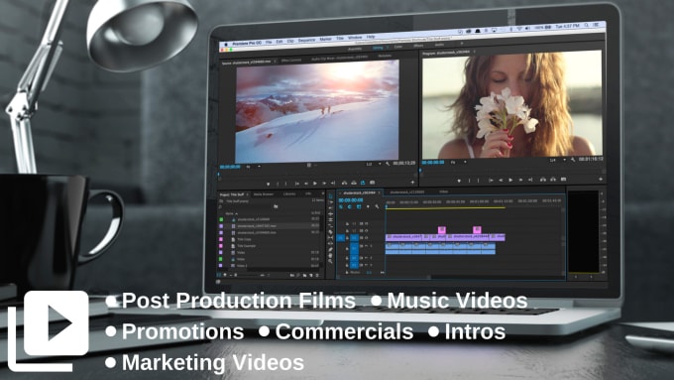Click Overwrite button in Source monitor

click(x=354, y=183)
